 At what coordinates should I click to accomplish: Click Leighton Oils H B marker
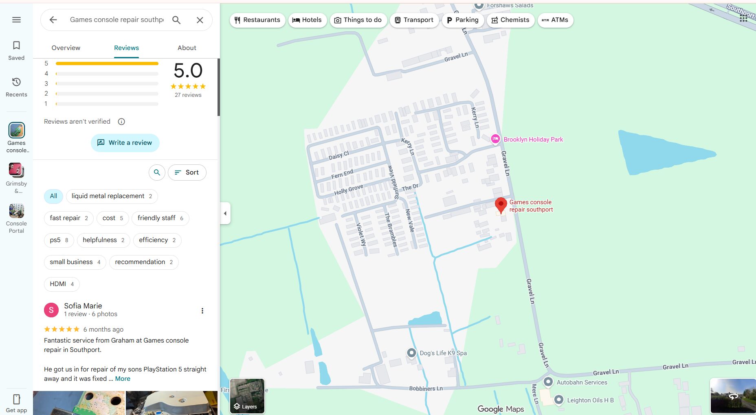coord(559,400)
